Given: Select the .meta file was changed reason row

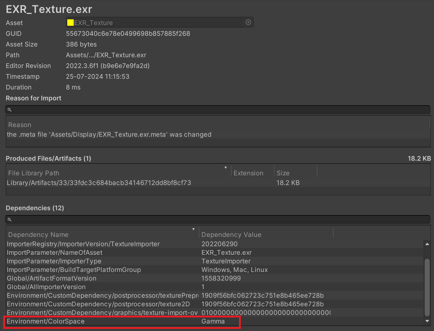Looking at the screenshot, I should (218, 135).
